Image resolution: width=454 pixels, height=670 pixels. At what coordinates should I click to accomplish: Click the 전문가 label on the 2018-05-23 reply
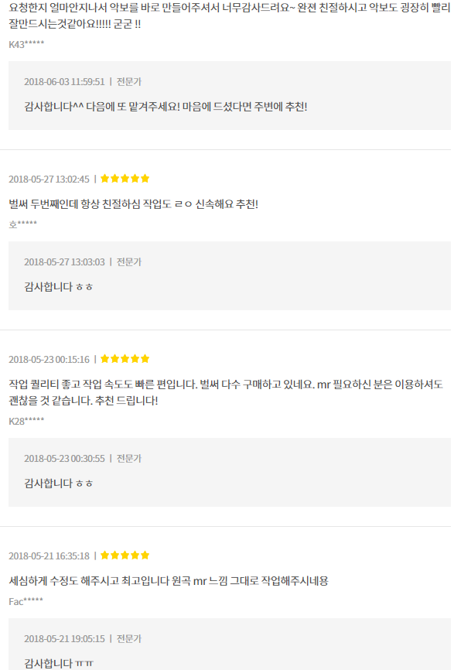coord(129,459)
